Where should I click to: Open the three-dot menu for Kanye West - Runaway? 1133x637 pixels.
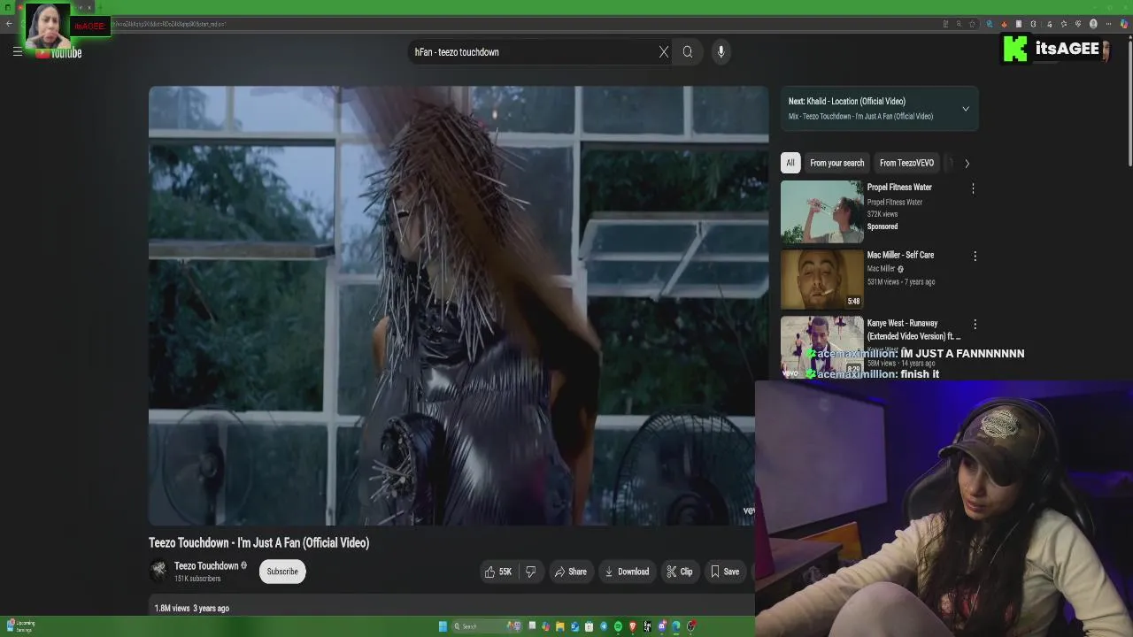pos(975,325)
